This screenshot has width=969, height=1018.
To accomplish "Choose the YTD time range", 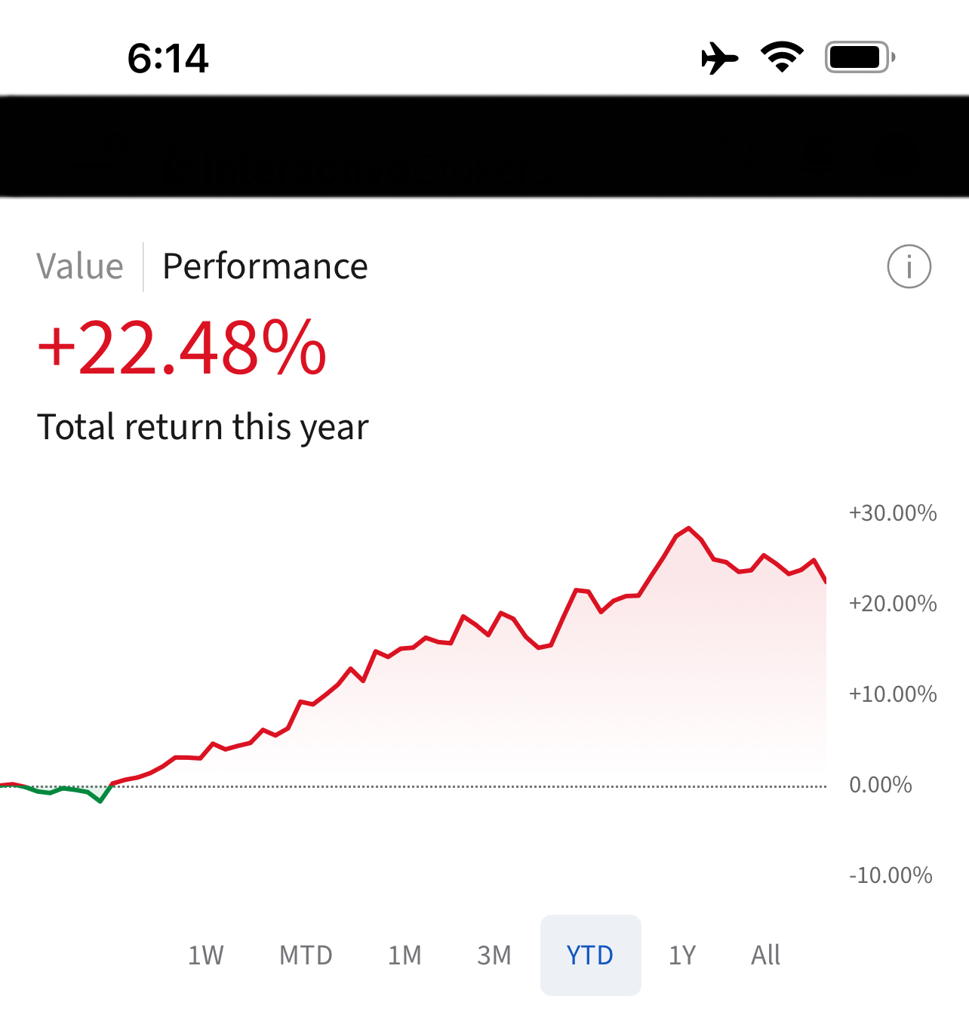I will 590,955.
